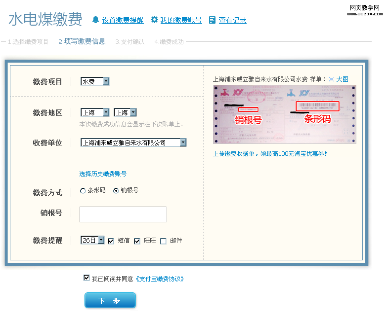Toggle the 短信 reminder checkbox
This screenshot has height=319, width=388.
[x=111, y=241]
